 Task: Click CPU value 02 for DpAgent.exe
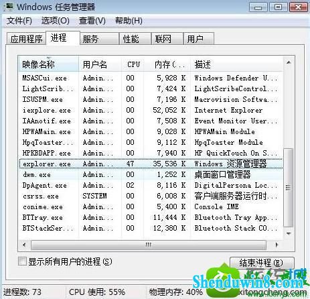130,185
